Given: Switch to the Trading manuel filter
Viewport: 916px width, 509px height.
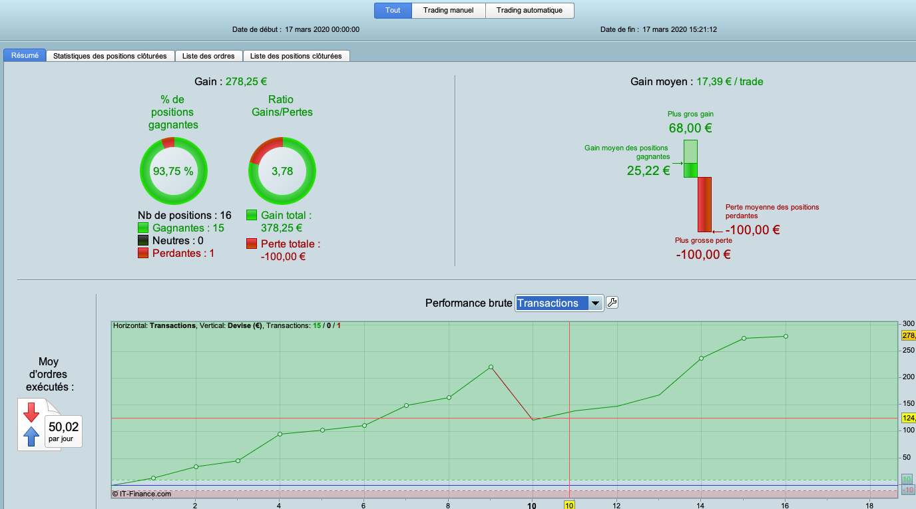Looking at the screenshot, I should tap(449, 11).
